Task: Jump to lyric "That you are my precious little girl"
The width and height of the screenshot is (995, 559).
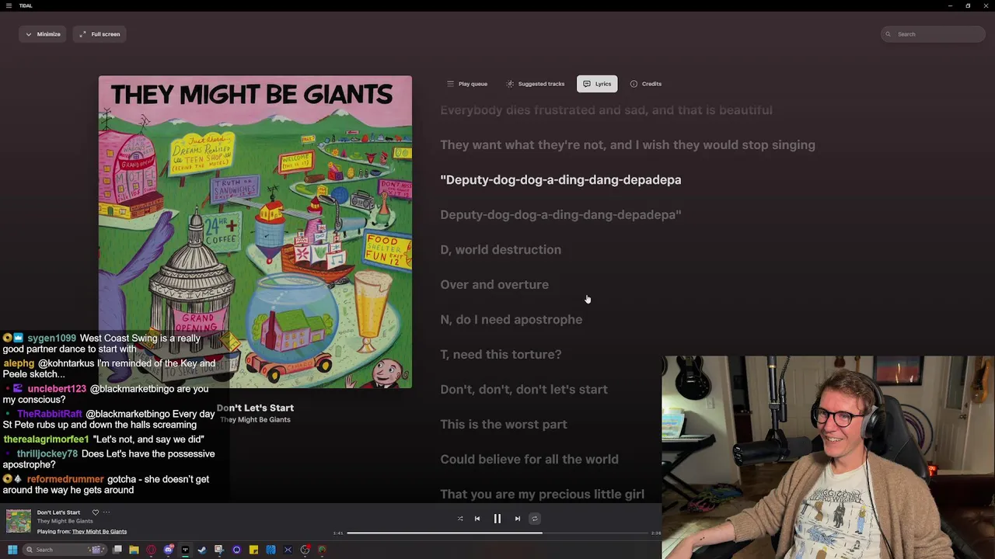Action: coord(542,495)
